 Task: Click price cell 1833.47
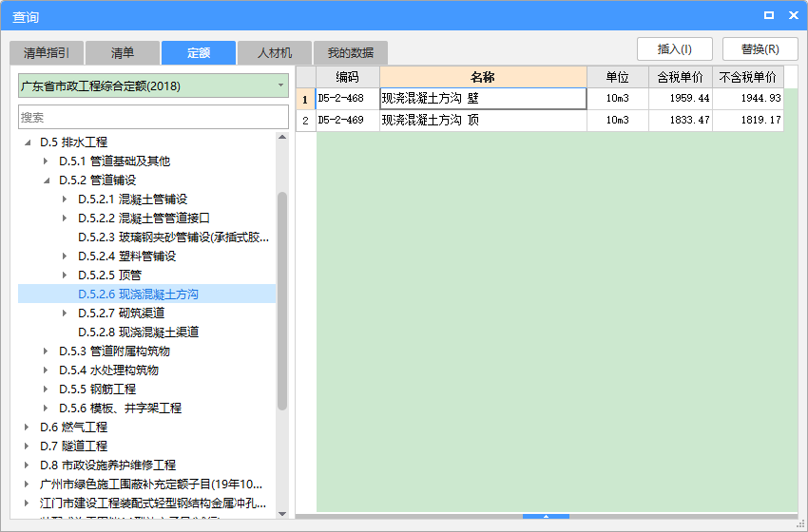point(681,120)
